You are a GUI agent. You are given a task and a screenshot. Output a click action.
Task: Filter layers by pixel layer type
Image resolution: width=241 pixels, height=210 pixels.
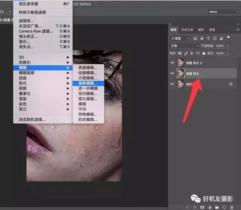(195, 38)
